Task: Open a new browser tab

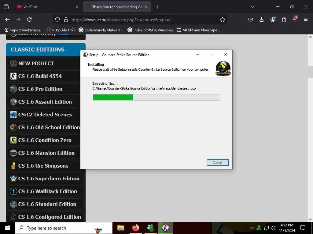Action: coord(157,7)
